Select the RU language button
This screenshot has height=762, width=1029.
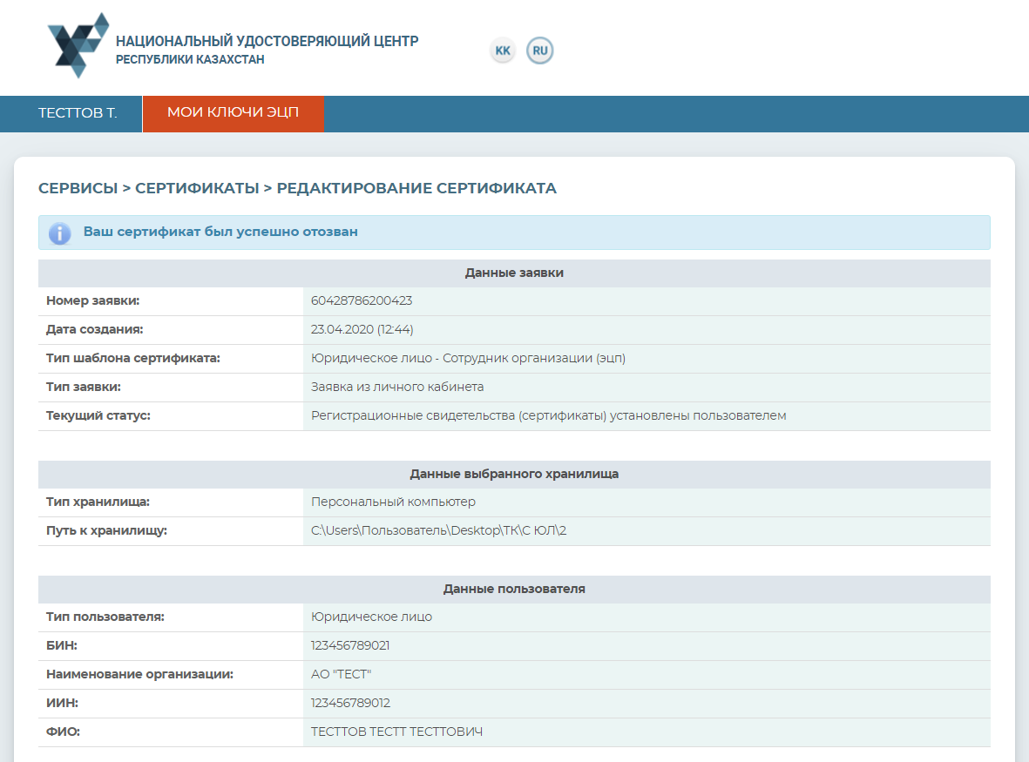pyautogui.click(x=540, y=51)
